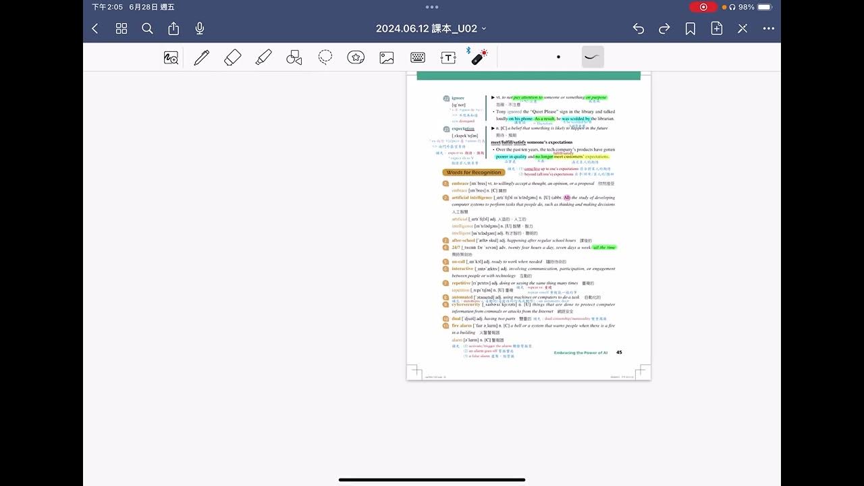Viewport: 864px width, 486px height.
Task: Select the keyboard typing tool
Action: (418, 57)
